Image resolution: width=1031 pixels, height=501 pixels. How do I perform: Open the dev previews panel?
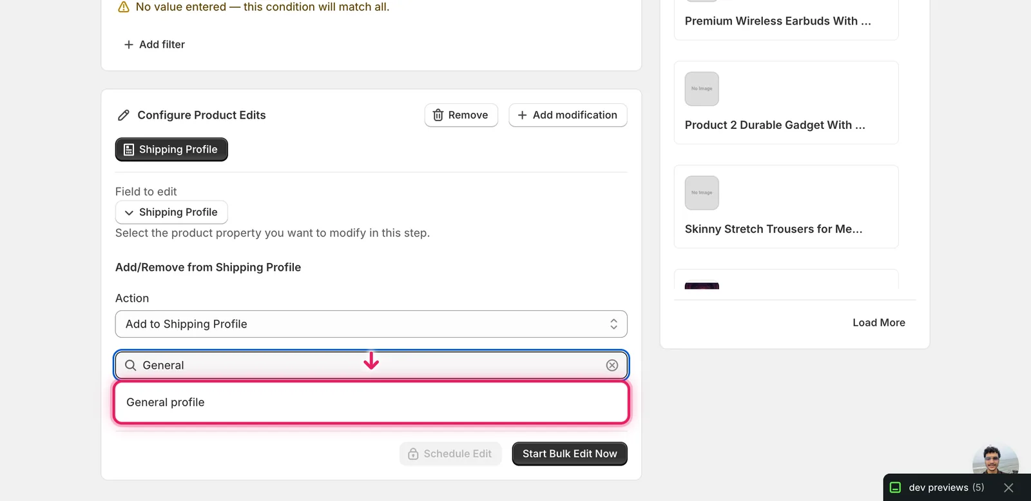pos(946,487)
